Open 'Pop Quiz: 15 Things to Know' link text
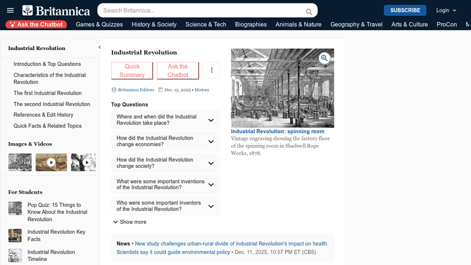This screenshot has height=265, width=471. coord(57,212)
